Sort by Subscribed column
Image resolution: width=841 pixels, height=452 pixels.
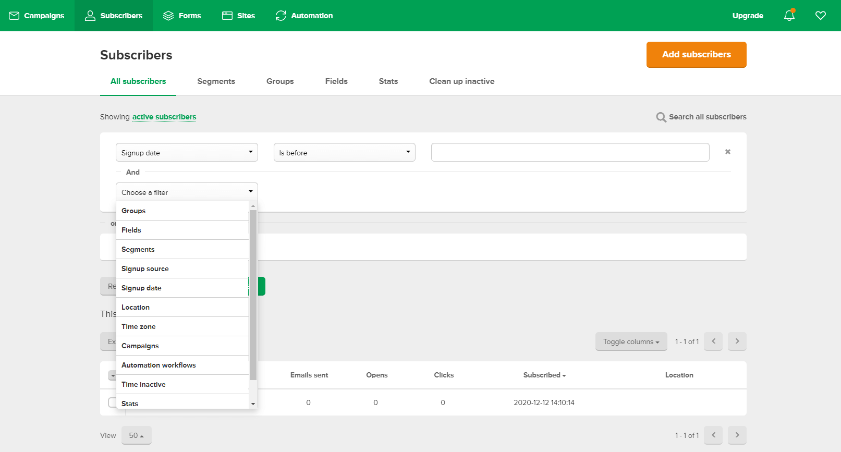(544, 375)
